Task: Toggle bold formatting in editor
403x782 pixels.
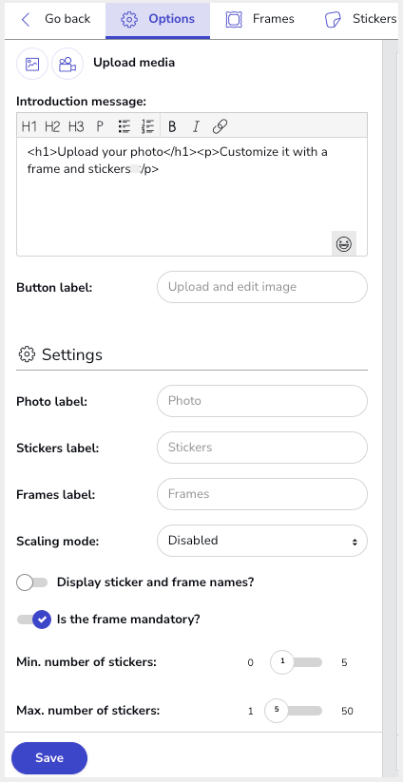Action: pyautogui.click(x=172, y=126)
